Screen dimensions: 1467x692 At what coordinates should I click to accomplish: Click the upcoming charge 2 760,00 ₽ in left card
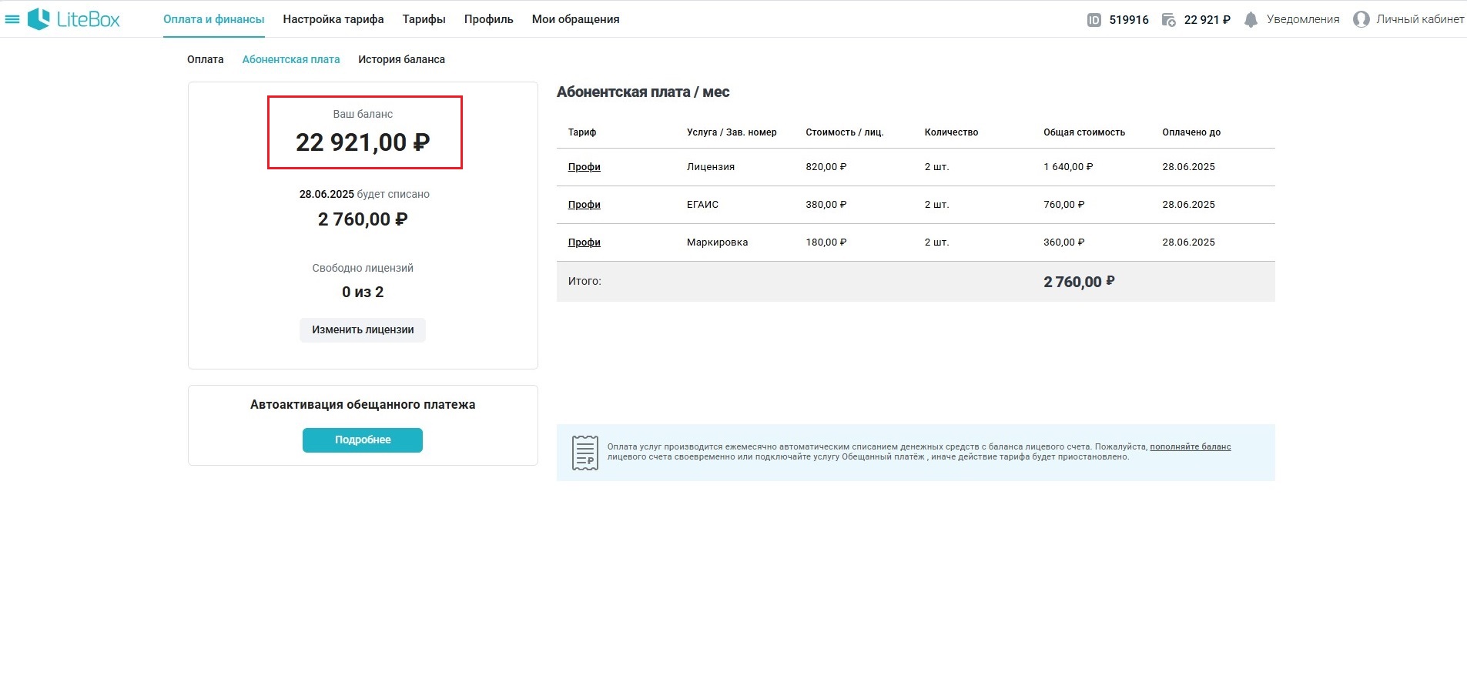coord(363,219)
